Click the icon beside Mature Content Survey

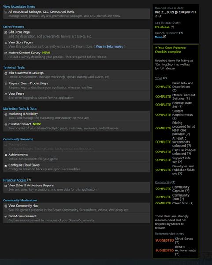coord(6,53)
